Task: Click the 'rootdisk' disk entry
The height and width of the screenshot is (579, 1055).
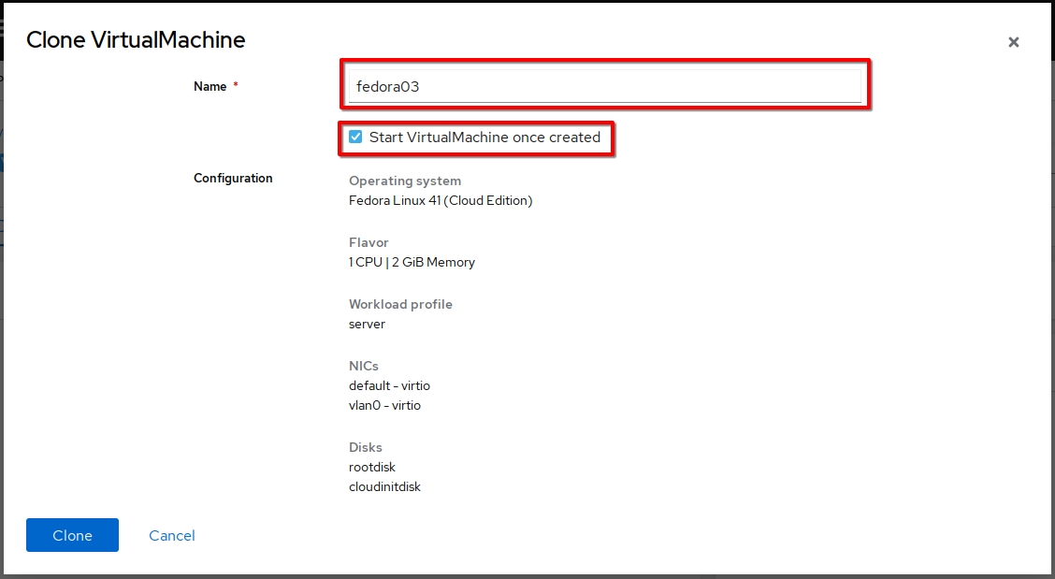Action: pyautogui.click(x=372, y=468)
